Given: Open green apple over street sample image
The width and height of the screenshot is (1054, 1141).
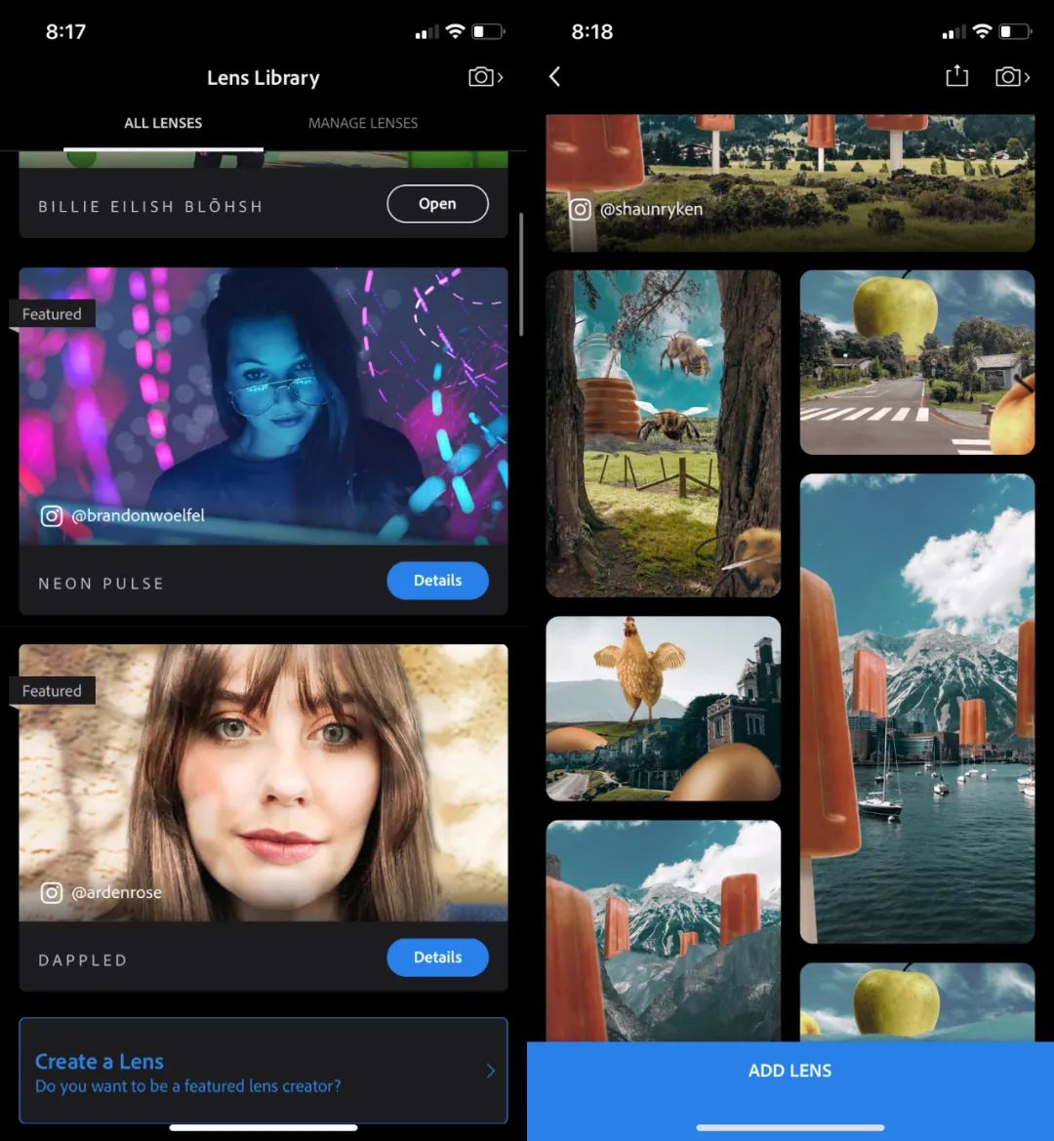Looking at the screenshot, I should (x=917, y=362).
